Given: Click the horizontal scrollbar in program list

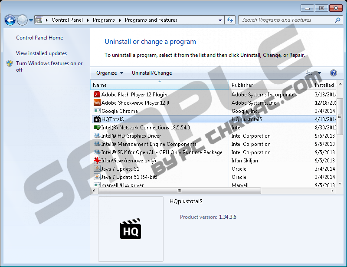Looking at the screenshot, I should coord(178,191).
